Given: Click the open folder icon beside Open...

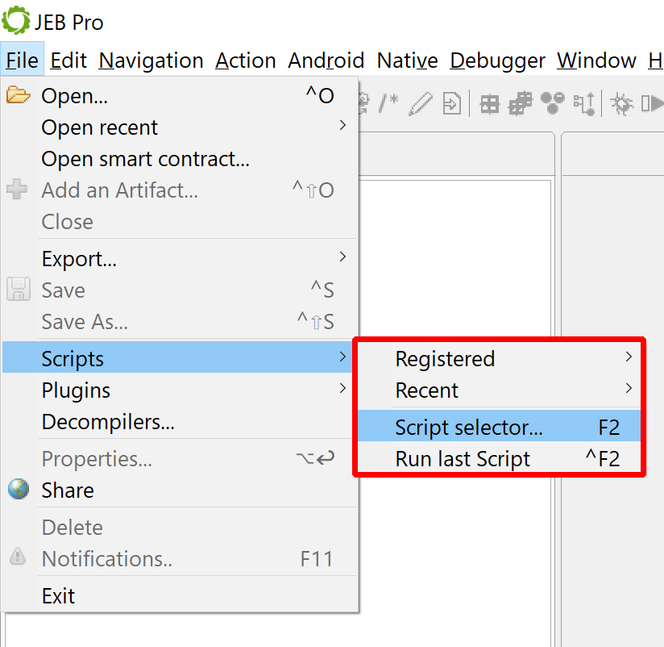Looking at the screenshot, I should pyautogui.click(x=19, y=95).
